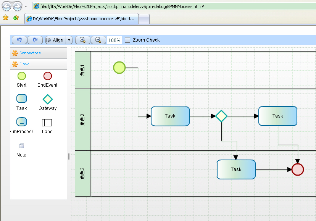316x221 pixels.
Task: Pick the Task shape in palette
Action: click(22, 99)
